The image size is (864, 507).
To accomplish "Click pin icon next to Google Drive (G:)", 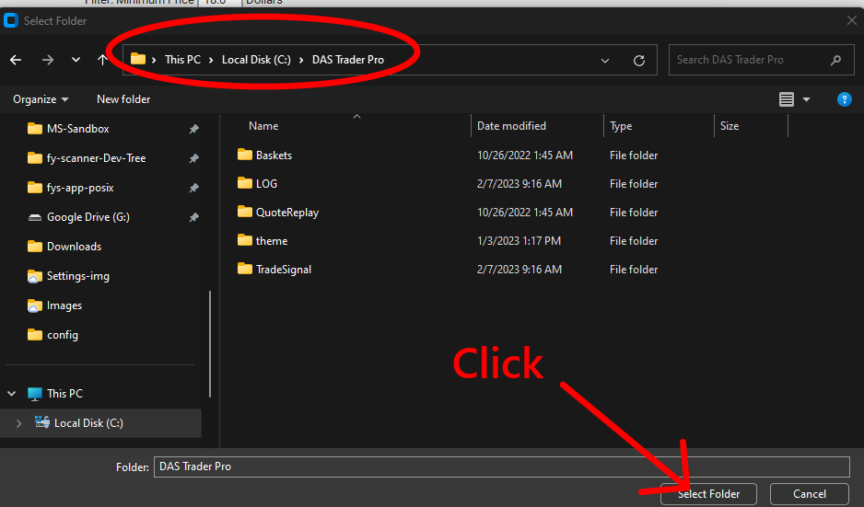I will [x=194, y=217].
